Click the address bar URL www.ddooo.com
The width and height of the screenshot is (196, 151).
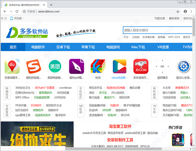49,11
